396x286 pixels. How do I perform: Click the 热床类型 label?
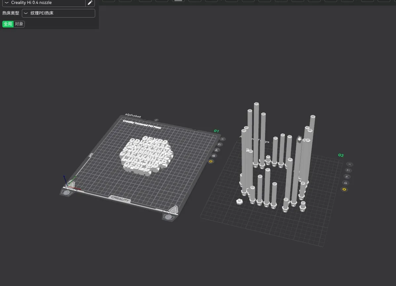(x=11, y=13)
